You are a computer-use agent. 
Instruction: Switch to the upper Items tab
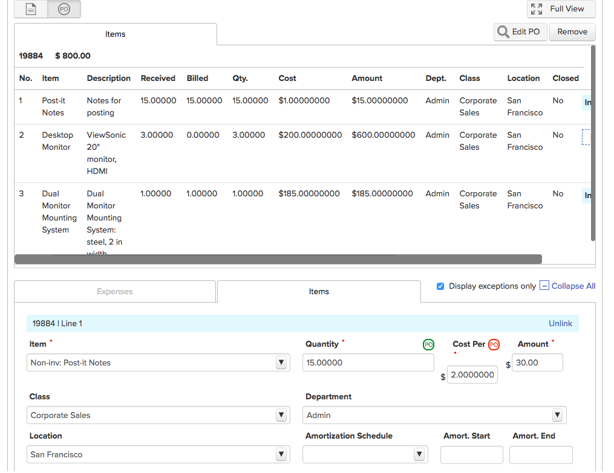point(115,34)
